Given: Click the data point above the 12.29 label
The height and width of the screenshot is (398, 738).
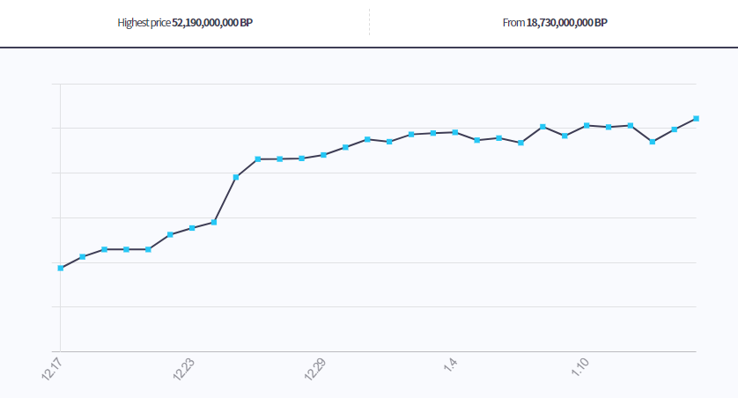Looking at the screenshot, I should pos(324,155).
